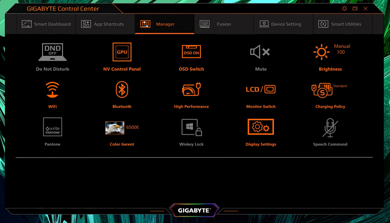Screen dimensions: 390x223
Task: Click the 'High Performance' label
Action: click(x=191, y=106)
